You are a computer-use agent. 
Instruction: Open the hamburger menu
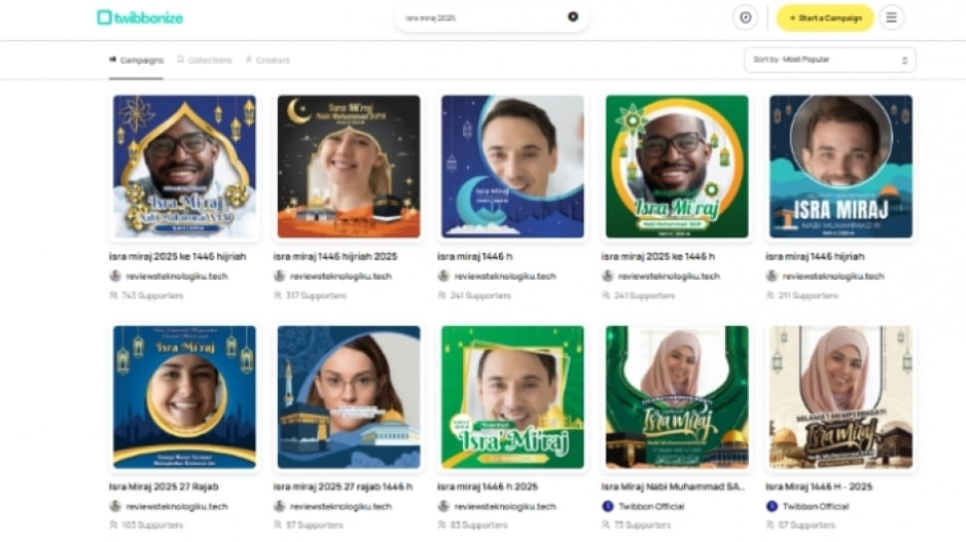coord(891,17)
